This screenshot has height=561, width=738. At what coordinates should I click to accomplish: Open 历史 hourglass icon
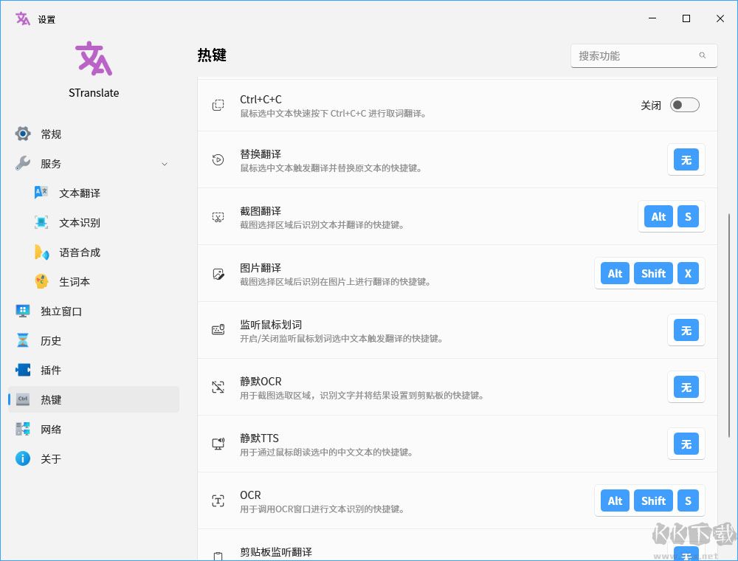[x=23, y=340]
